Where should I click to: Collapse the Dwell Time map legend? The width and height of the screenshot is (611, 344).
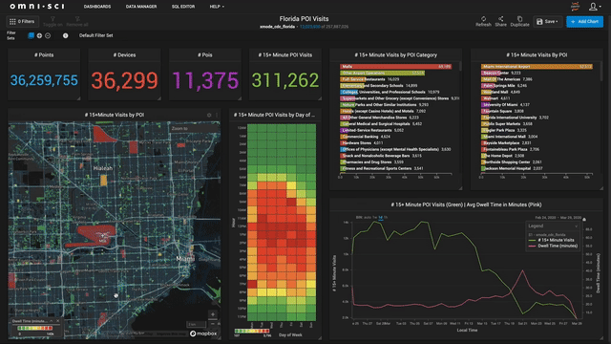[51, 321]
